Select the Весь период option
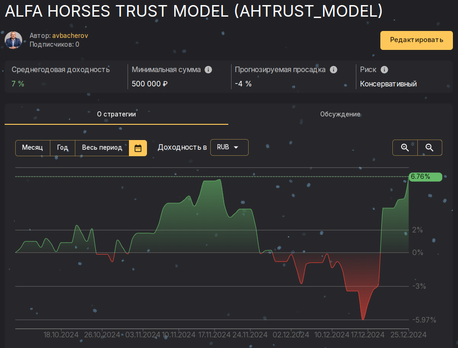Screen dimensions: 458x348 click(101, 147)
